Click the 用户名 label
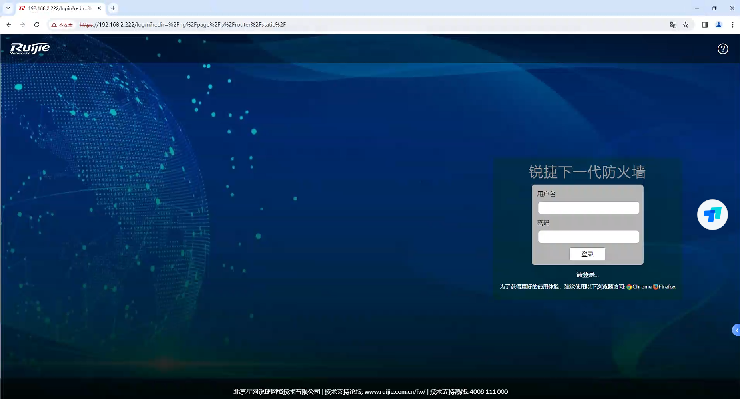 546,194
